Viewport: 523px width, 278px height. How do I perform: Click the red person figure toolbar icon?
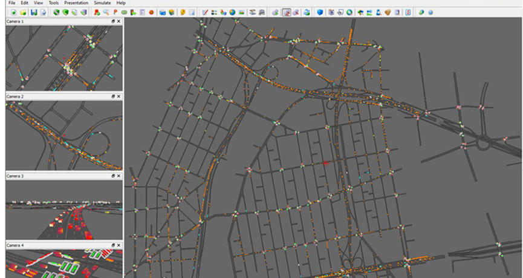[x=97, y=12]
